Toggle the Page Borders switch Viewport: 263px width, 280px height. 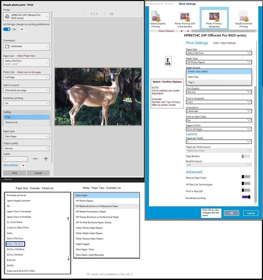click(x=246, y=157)
